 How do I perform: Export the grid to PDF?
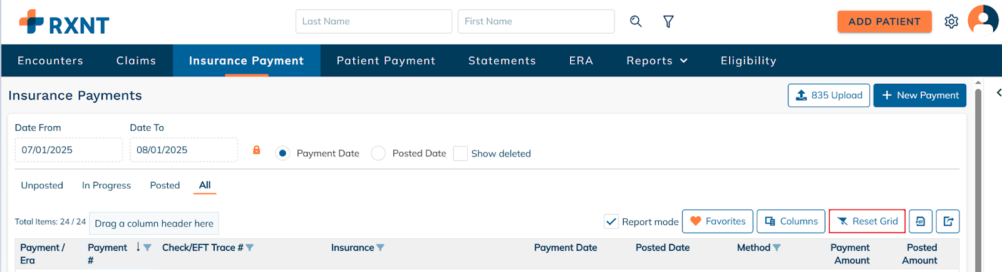coord(921,221)
